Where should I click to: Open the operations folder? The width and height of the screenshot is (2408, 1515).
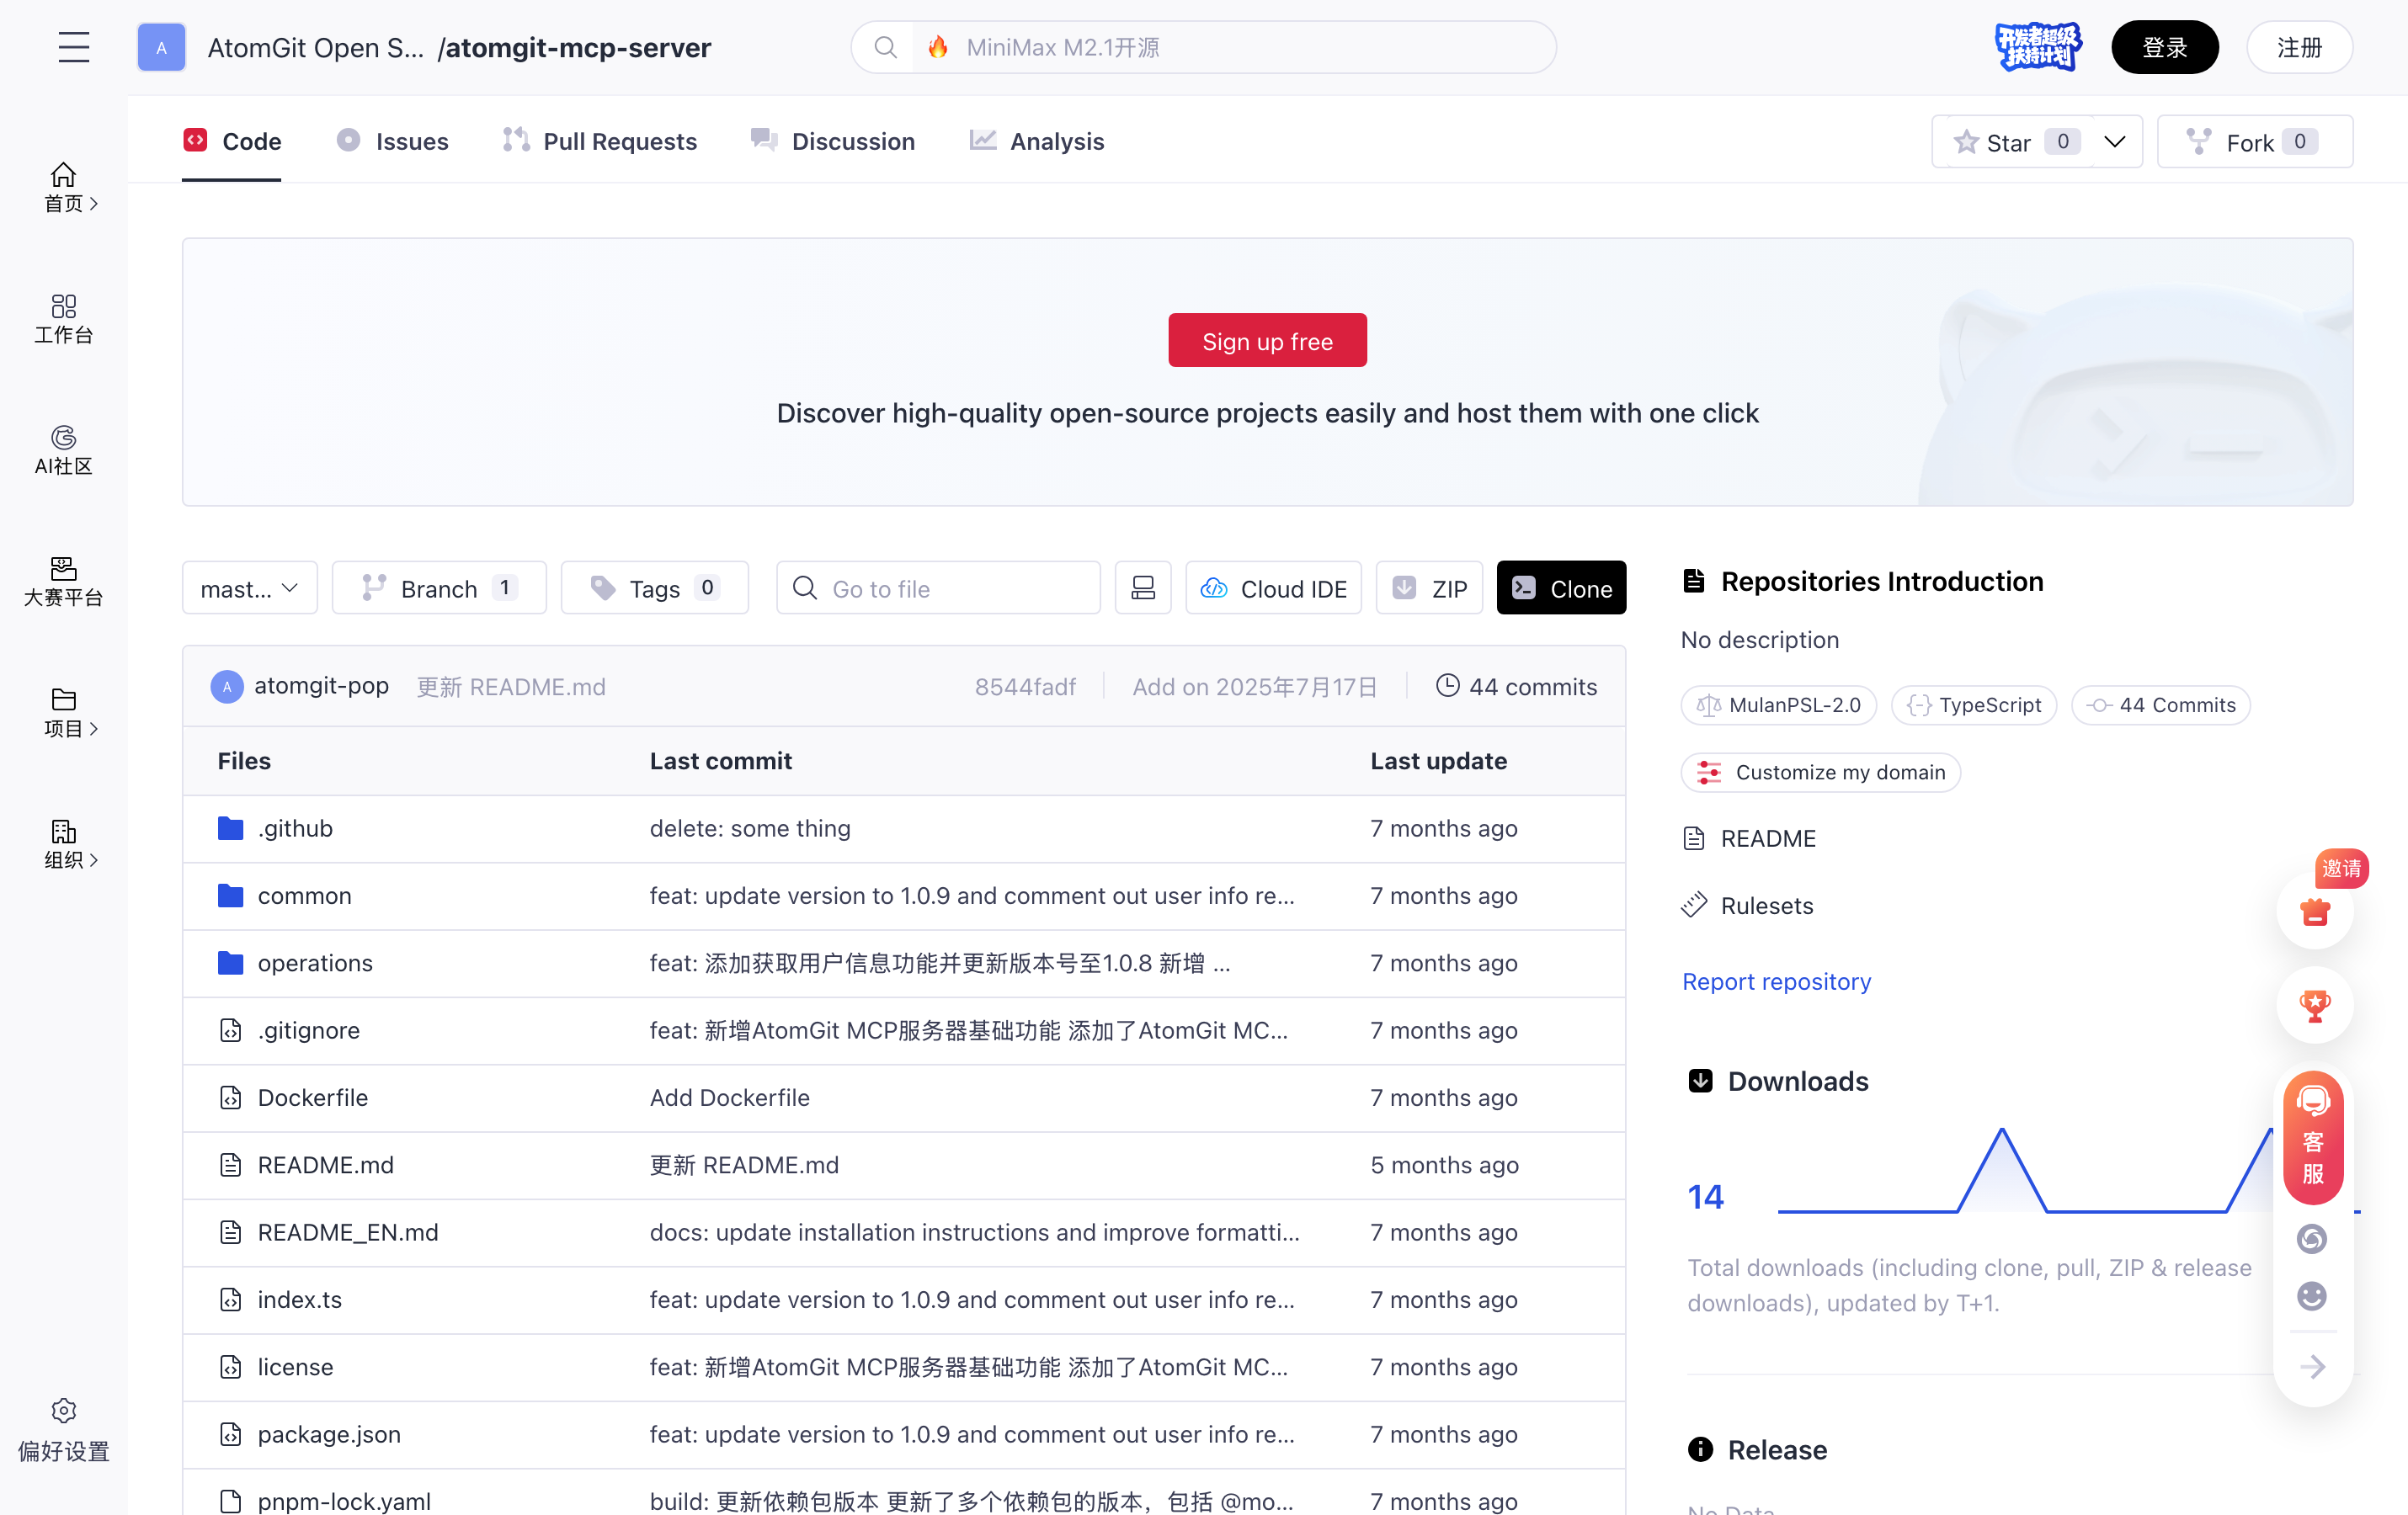[315, 962]
